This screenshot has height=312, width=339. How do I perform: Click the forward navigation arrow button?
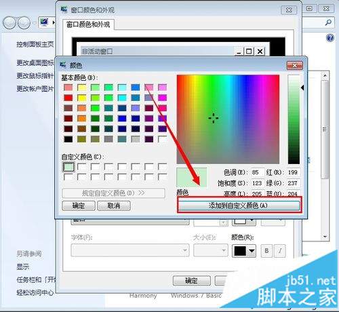click(24, 23)
